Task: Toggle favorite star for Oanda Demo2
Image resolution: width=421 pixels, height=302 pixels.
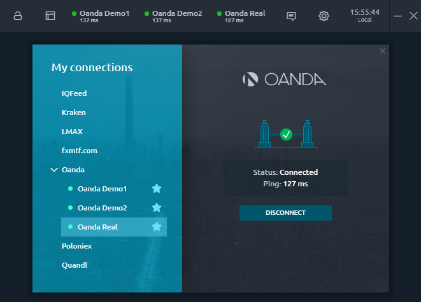Action: pyautogui.click(x=157, y=208)
